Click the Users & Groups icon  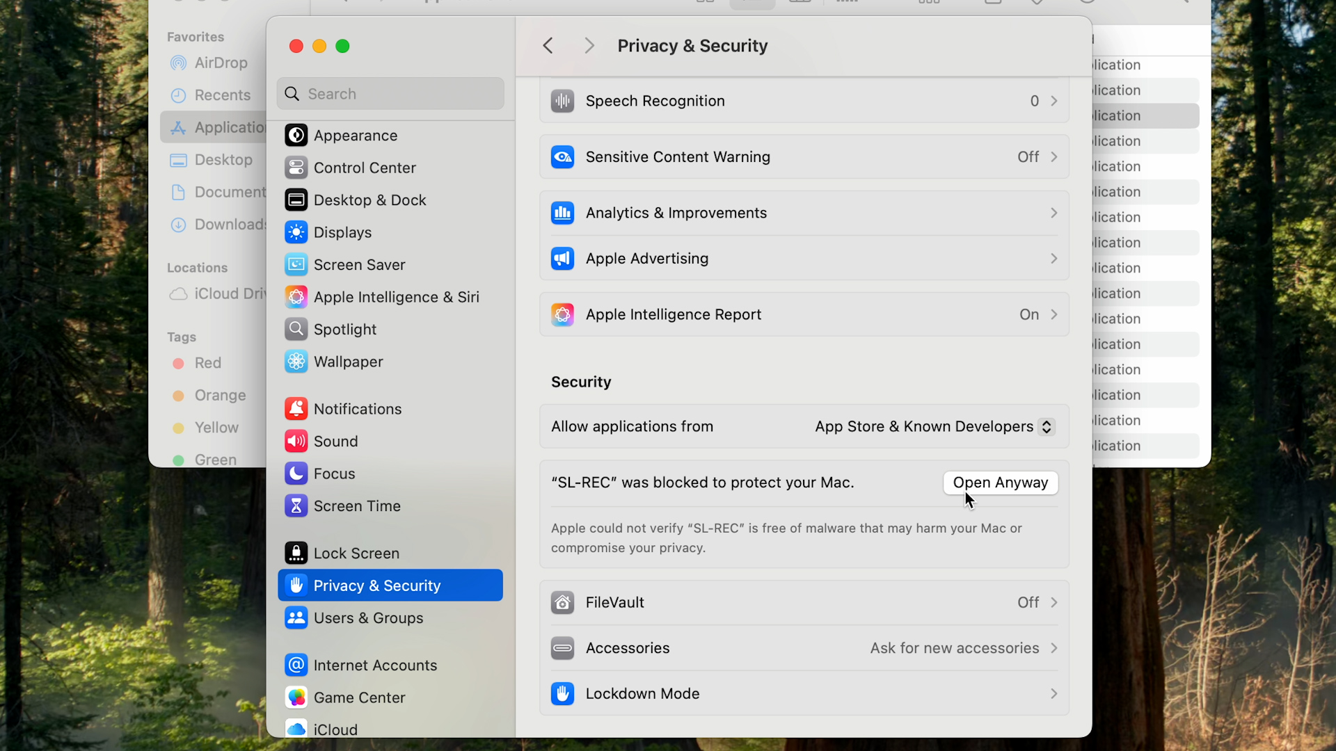[x=296, y=617]
